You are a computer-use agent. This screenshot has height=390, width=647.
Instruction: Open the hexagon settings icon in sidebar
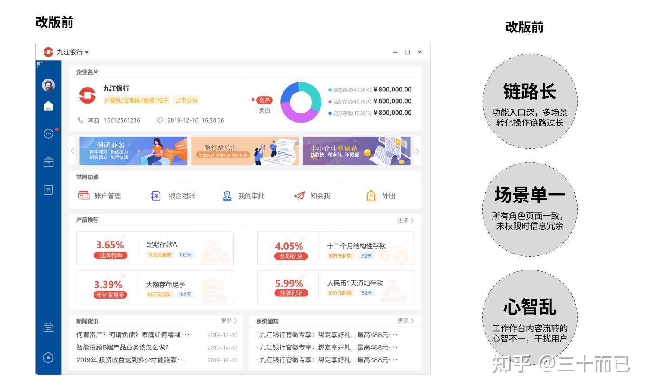48,358
